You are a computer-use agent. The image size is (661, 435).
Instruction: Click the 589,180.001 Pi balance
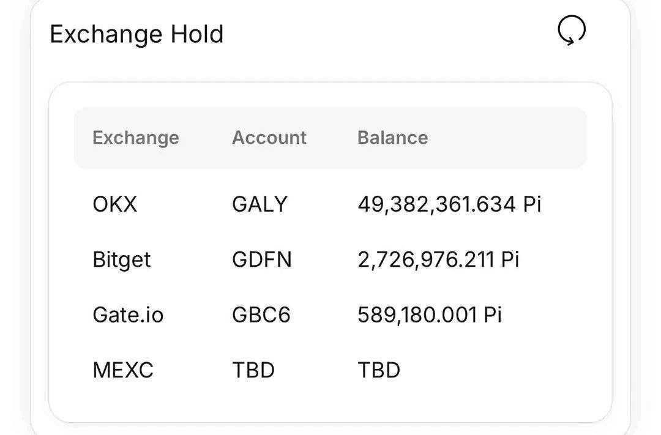pyautogui.click(x=430, y=315)
